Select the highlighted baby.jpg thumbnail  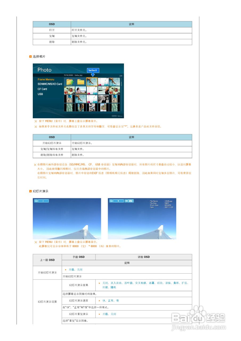click(x=92, y=82)
